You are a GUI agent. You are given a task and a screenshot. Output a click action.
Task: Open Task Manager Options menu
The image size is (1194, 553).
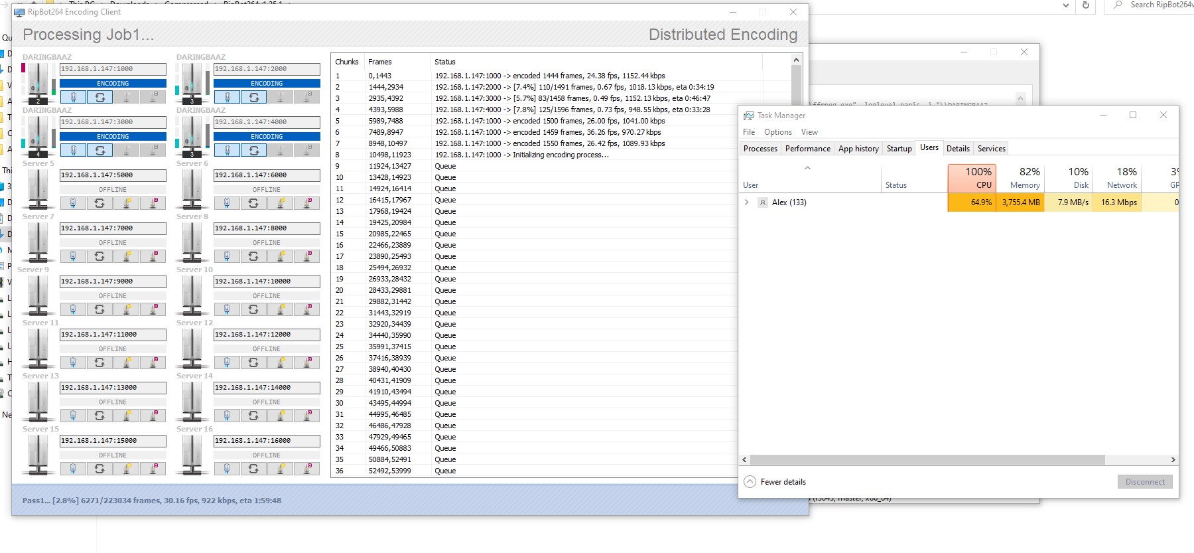(777, 132)
